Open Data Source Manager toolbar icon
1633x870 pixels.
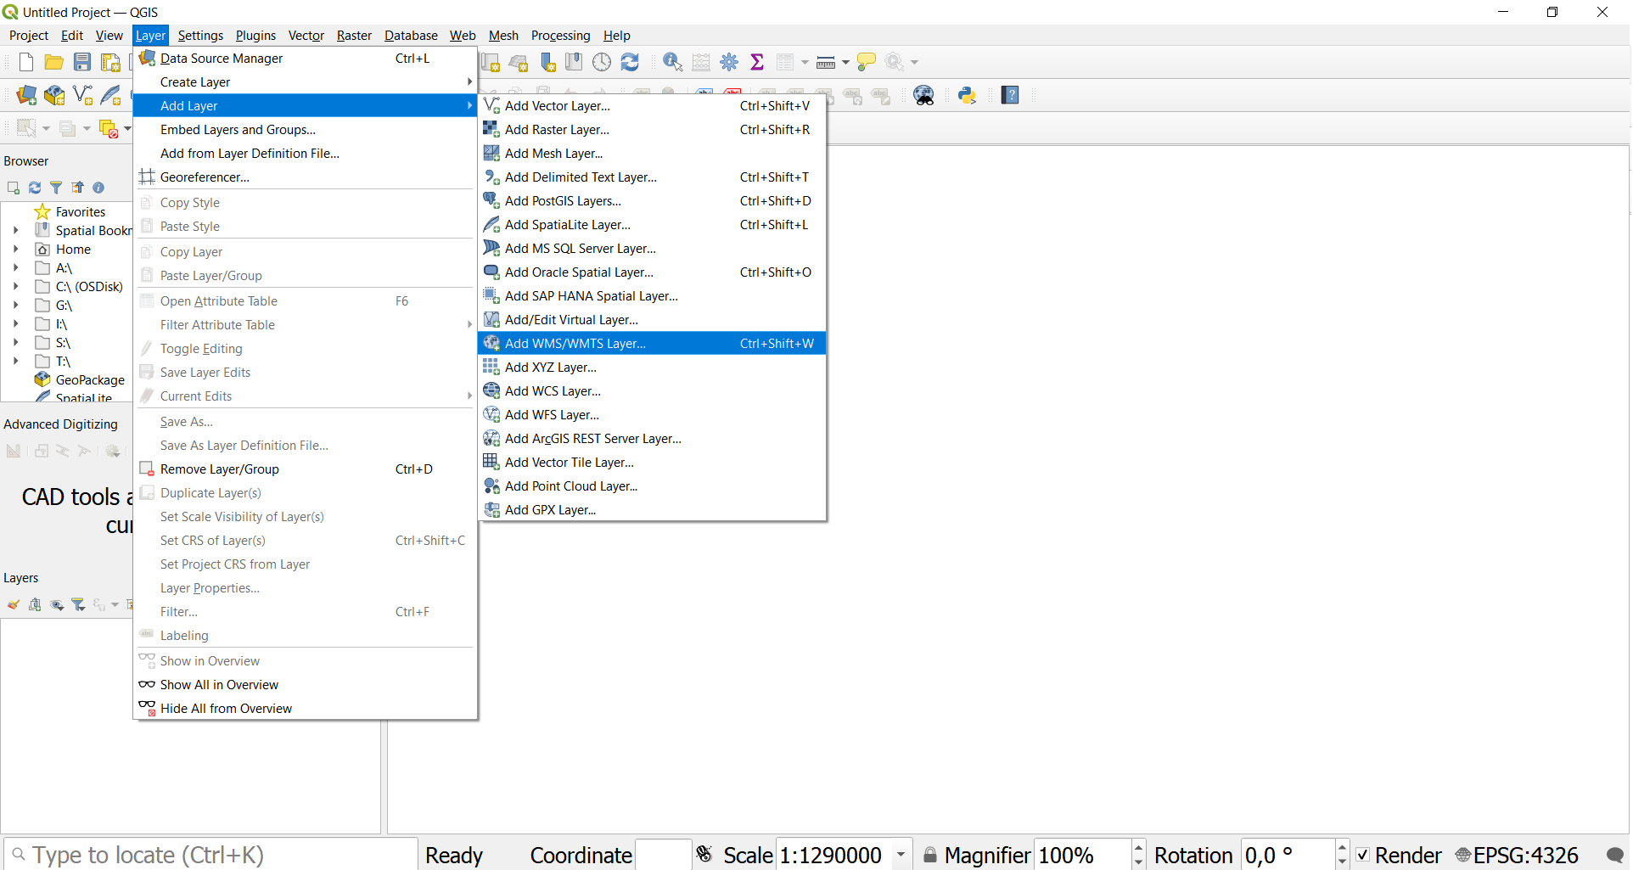[x=26, y=95]
